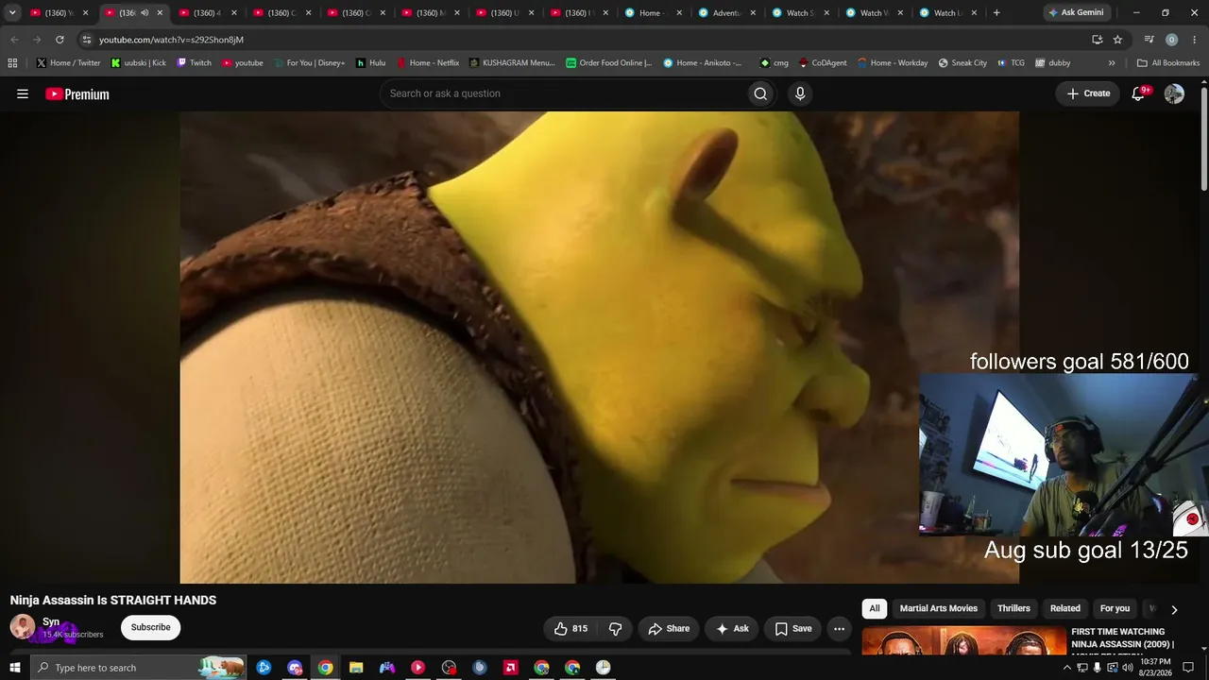Like the video with 815 likes
Screen dimensions: 1209x680
(x=570, y=628)
